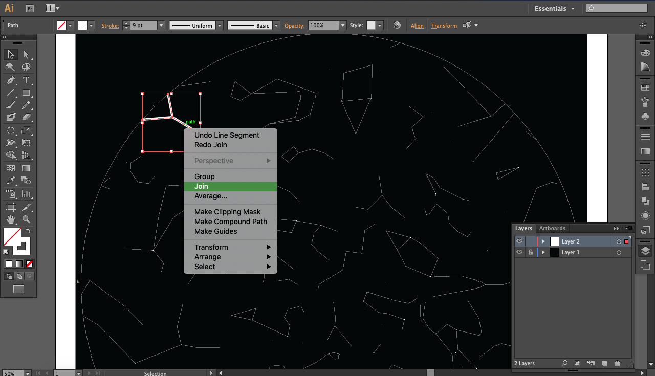Screen dimensions: 655x376
Task: Select the Lasso tool
Action: click(x=26, y=67)
